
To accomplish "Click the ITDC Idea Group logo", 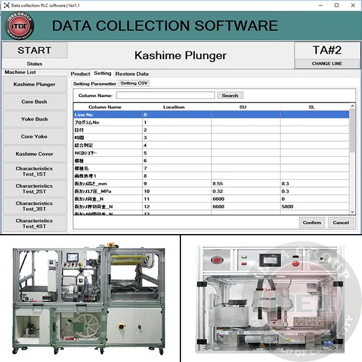I will point(19,26).
